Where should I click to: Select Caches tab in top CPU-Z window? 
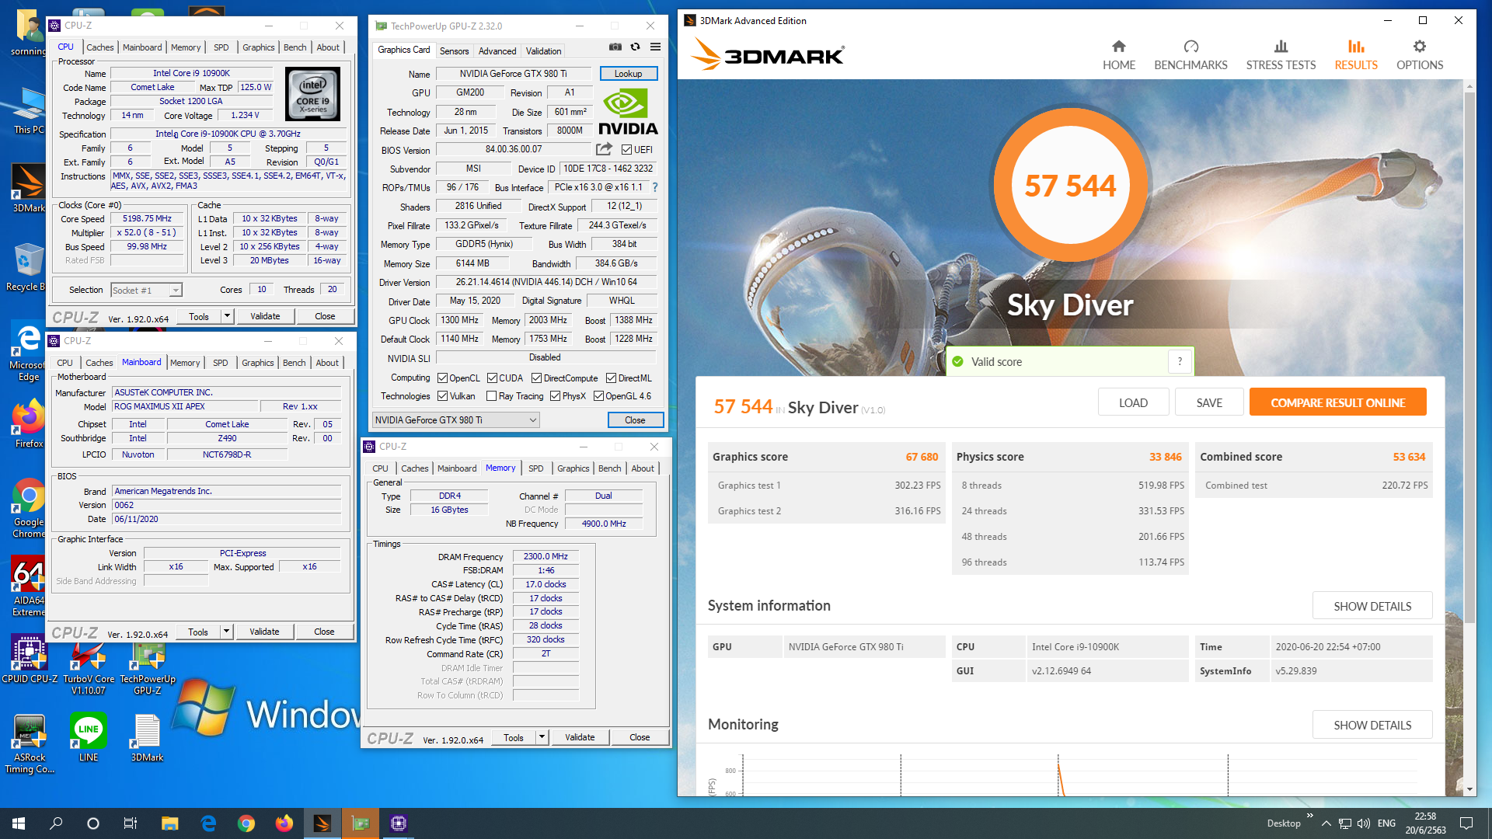pos(100,47)
